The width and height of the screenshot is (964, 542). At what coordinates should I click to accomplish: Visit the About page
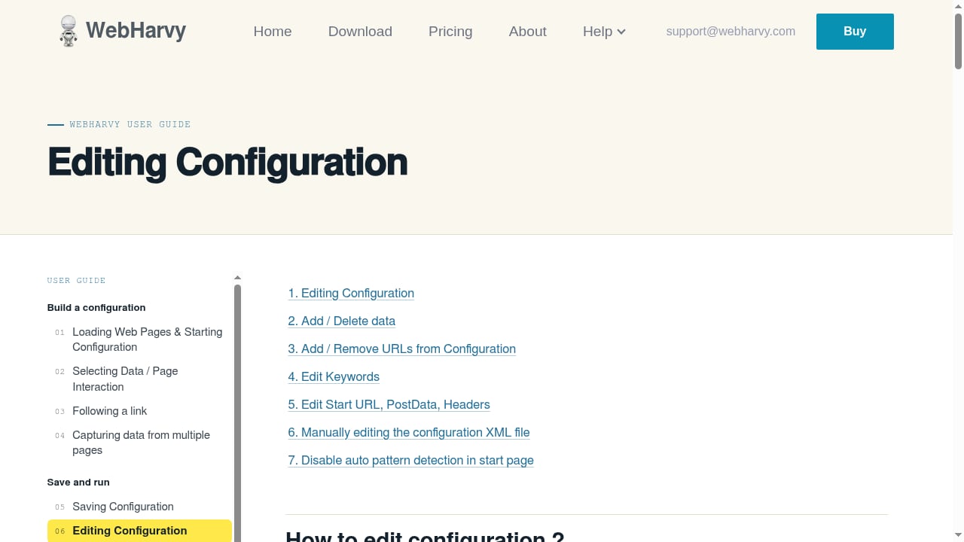click(x=527, y=32)
